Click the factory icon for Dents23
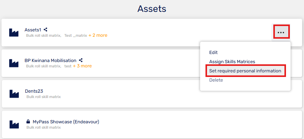 click(x=14, y=94)
